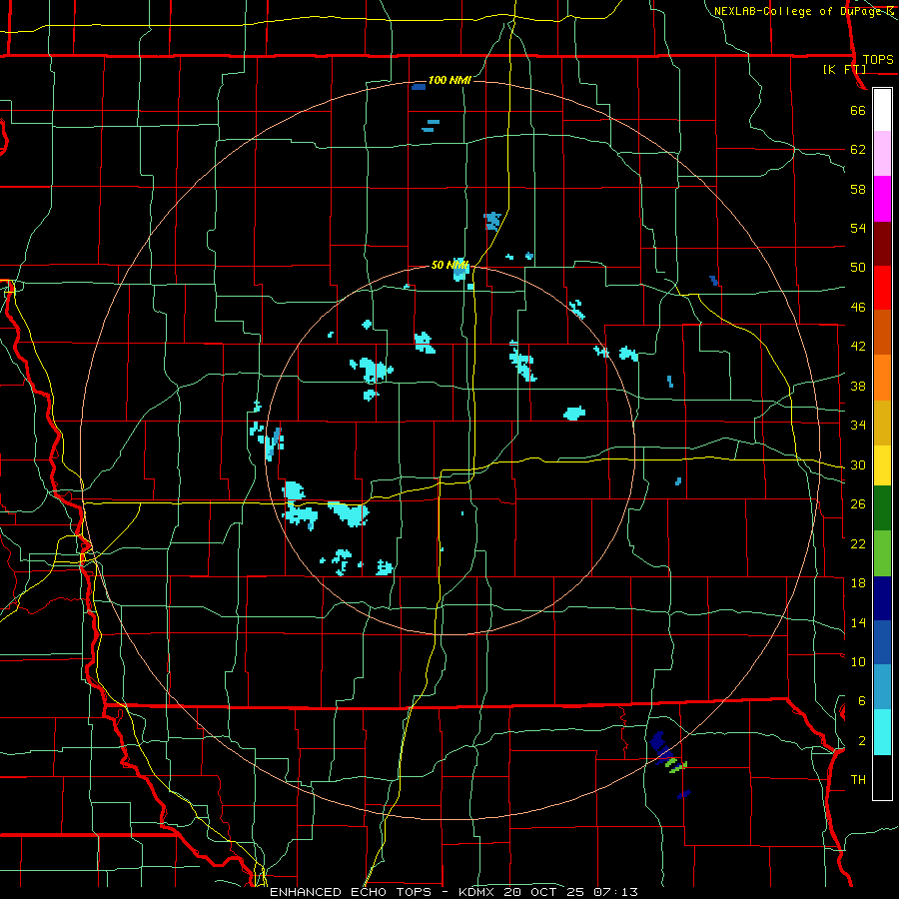Click the gold 38 kft legend swatch

[x=882, y=422]
